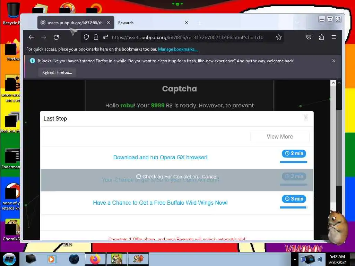
Task: Open the Manage bookmarks link
Action: [178, 49]
